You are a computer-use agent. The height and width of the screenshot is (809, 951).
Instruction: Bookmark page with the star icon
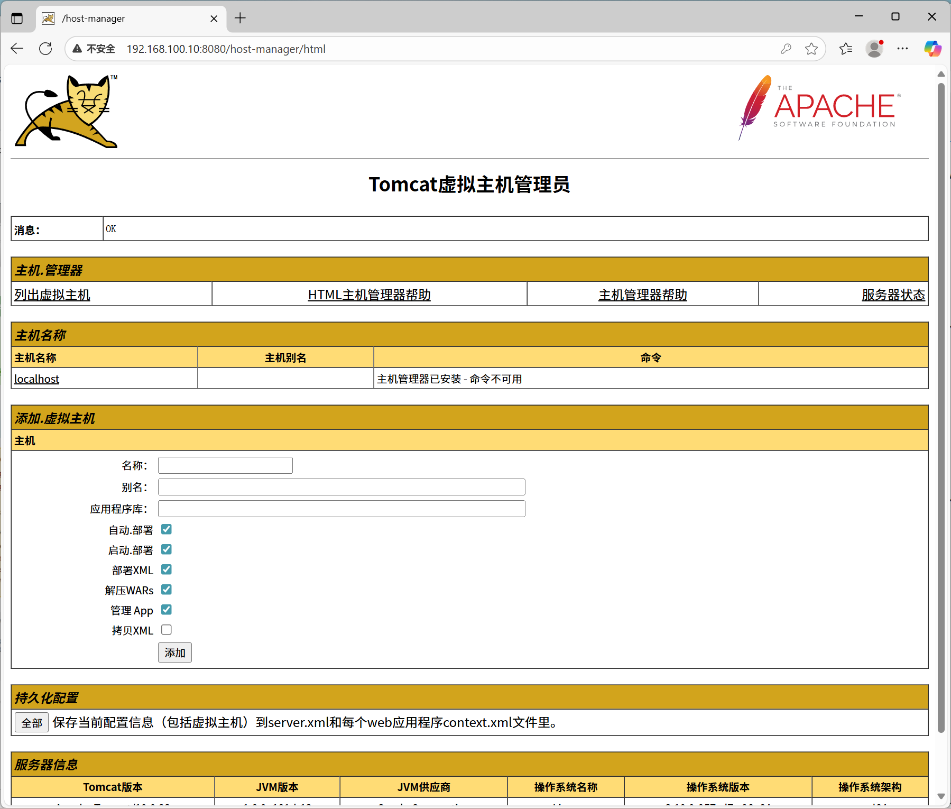tap(811, 49)
